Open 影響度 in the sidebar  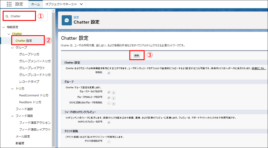(20, 143)
